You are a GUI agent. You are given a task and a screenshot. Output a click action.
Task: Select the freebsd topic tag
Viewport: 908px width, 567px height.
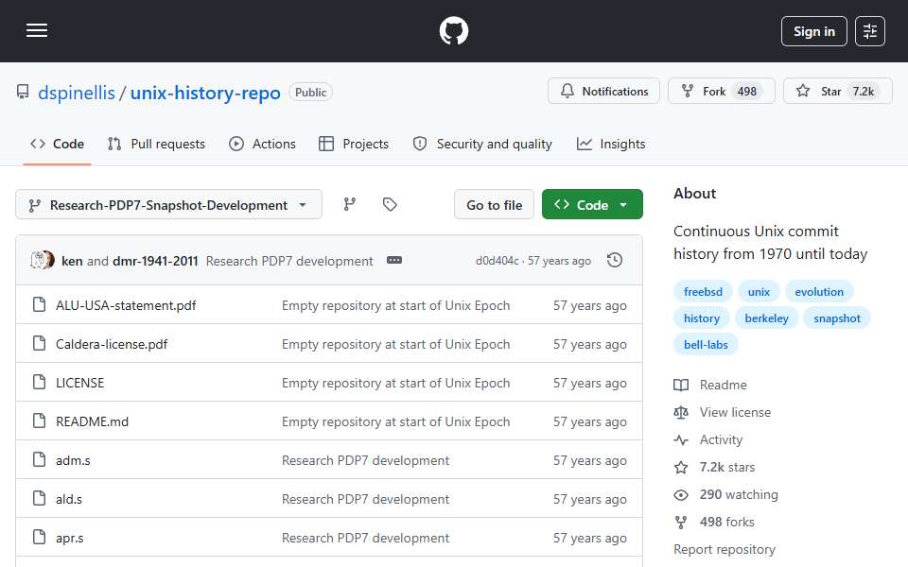click(703, 292)
